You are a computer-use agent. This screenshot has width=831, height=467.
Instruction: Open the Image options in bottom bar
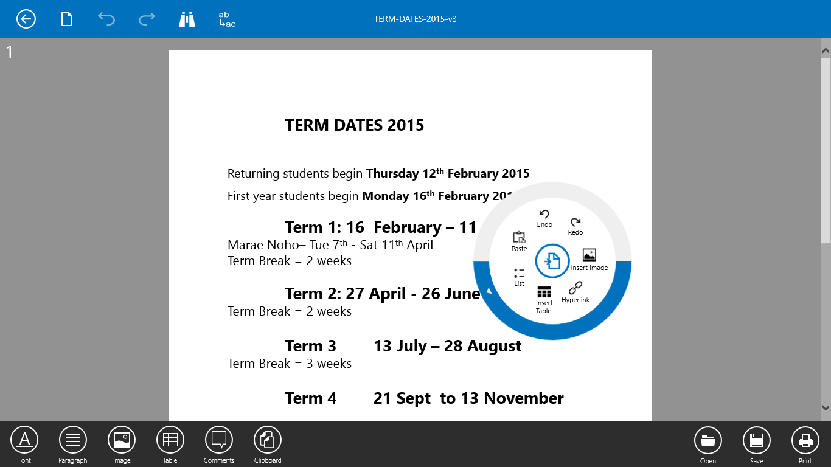click(122, 445)
